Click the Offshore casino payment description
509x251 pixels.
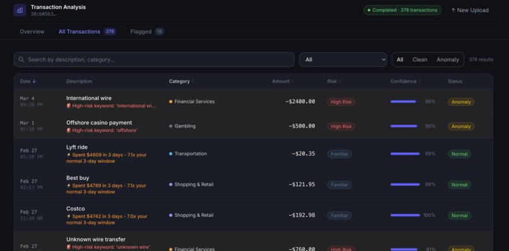coord(99,122)
